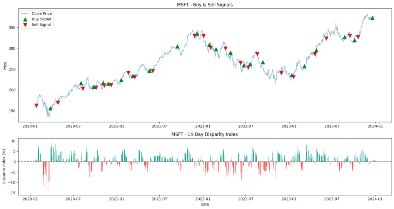Click the green Buy Signal triangle in legend
The image size is (394, 209).
pyautogui.click(x=25, y=19)
